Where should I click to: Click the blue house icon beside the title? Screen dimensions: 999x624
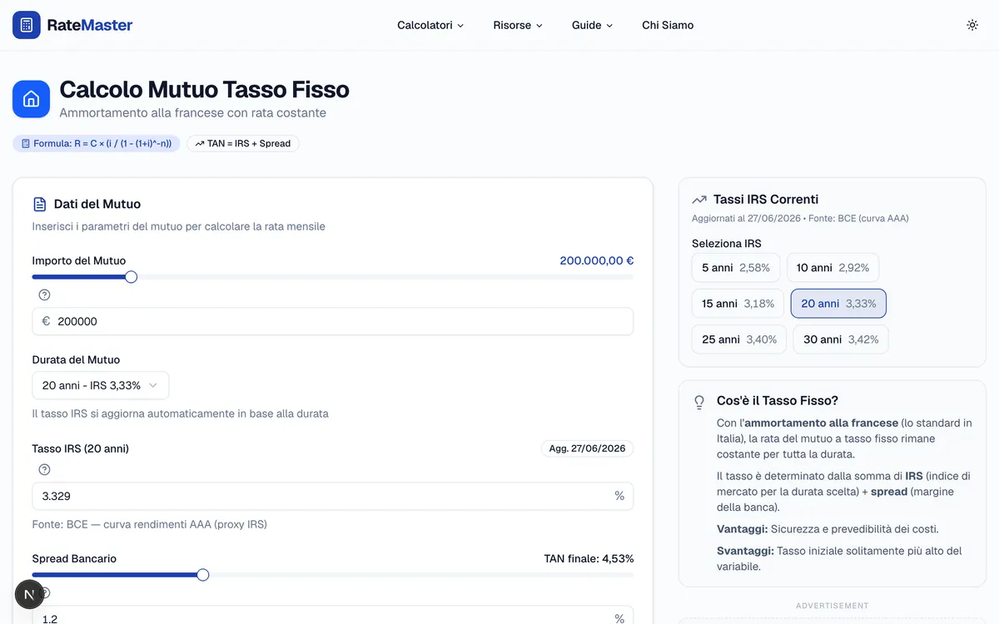[32, 99]
